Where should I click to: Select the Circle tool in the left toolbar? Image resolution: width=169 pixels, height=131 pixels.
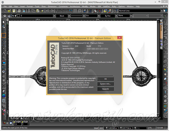(4, 40)
